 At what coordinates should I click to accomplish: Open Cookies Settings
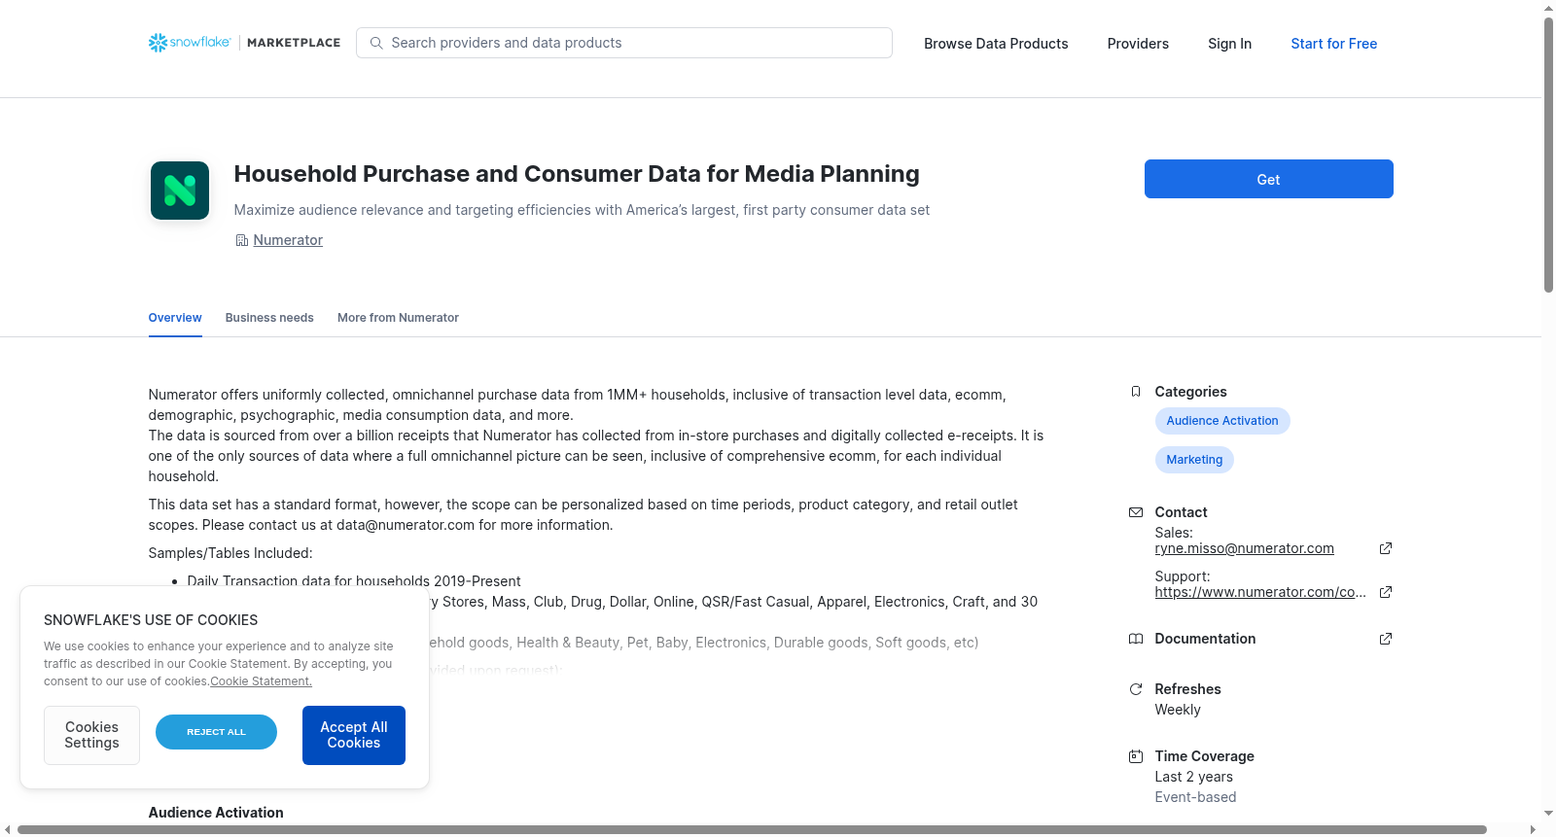(91, 735)
